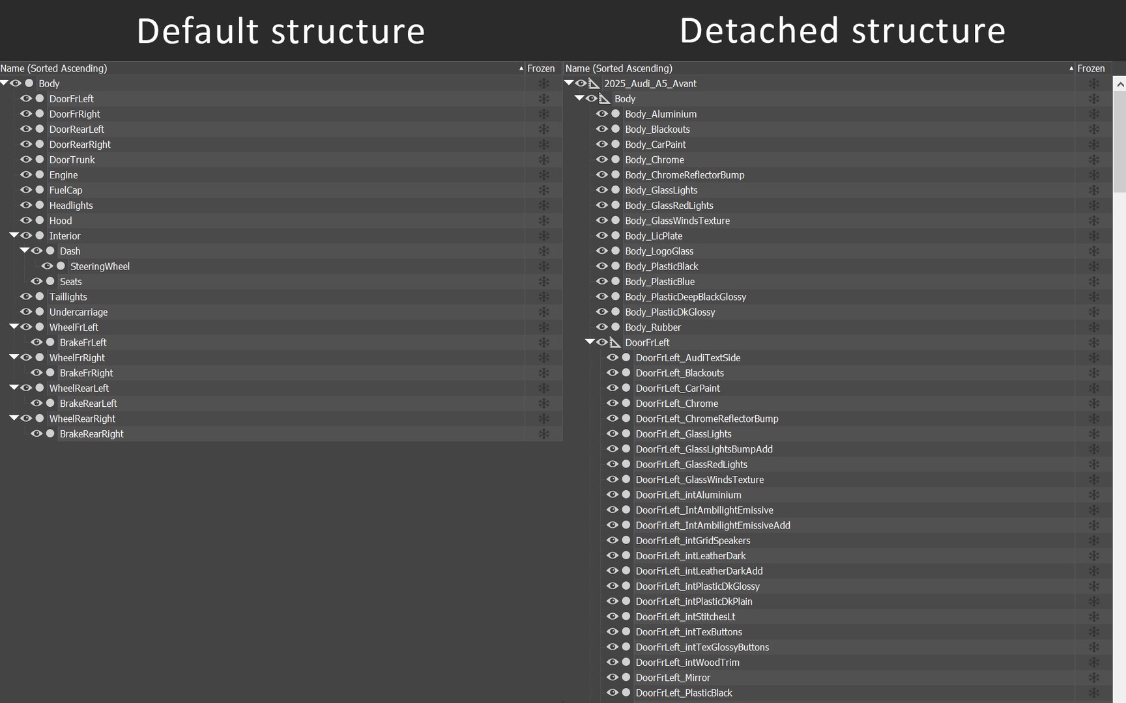1126x703 pixels.
Task: Hide the DoorFrLeft_intLeatherDark object
Action: coord(612,555)
